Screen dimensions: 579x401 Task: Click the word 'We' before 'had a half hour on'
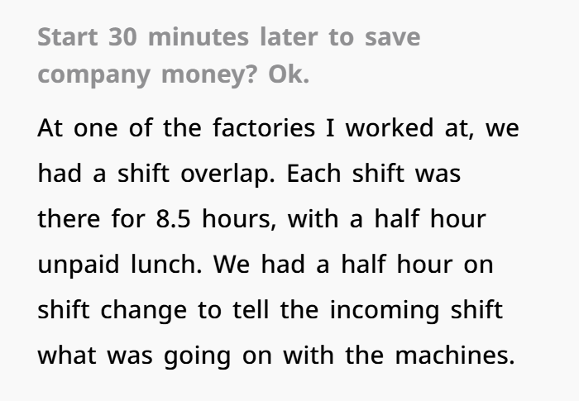(232, 265)
